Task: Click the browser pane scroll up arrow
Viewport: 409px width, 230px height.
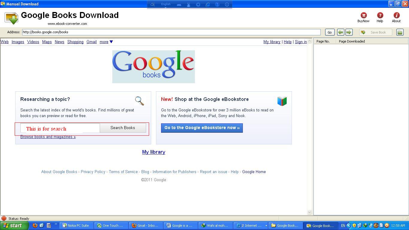Action: (310, 41)
